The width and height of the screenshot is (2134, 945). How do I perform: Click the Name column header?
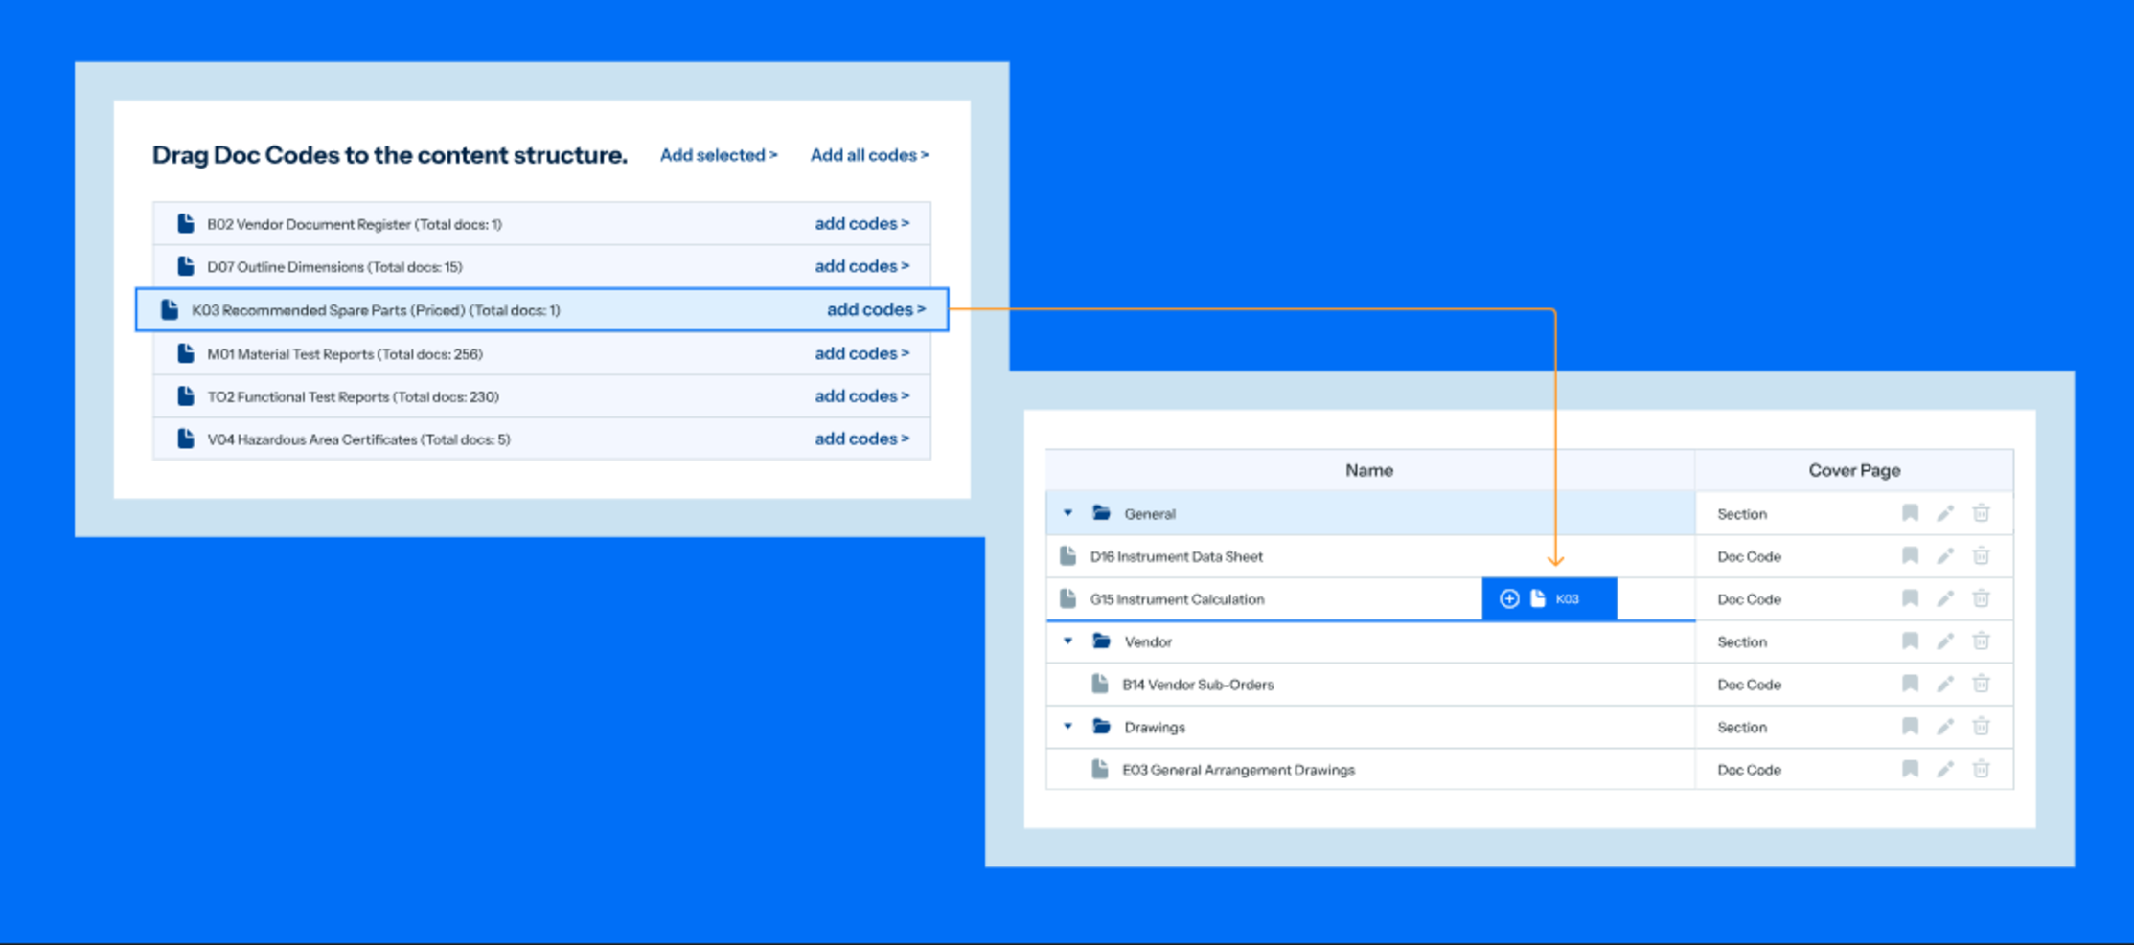tap(1369, 470)
